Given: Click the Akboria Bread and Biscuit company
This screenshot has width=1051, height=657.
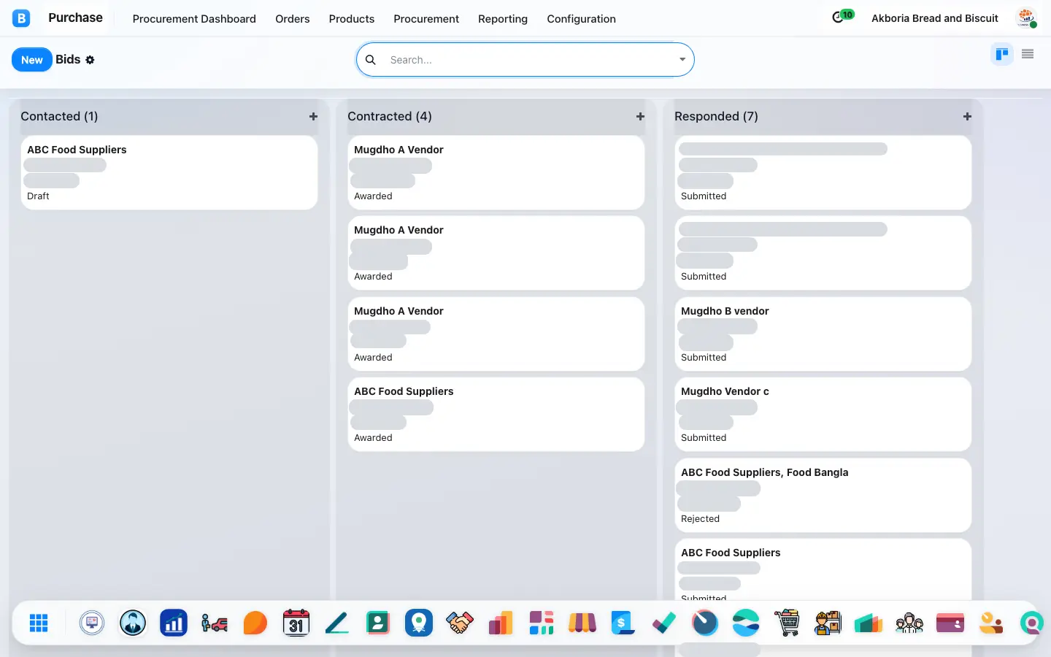Looking at the screenshot, I should click(x=935, y=18).
